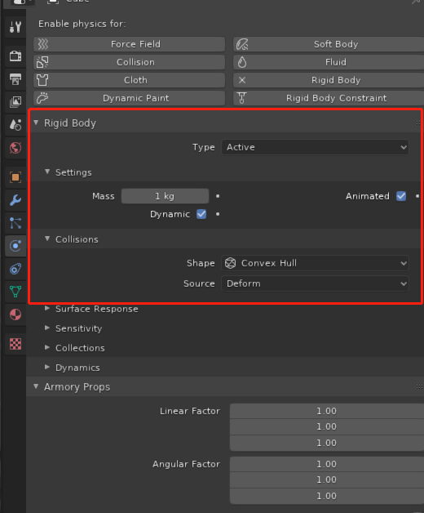Collapse the Armory Props panel
This screenshot has height=513, width=424.
pyautogui.click(x=36, y=386)
